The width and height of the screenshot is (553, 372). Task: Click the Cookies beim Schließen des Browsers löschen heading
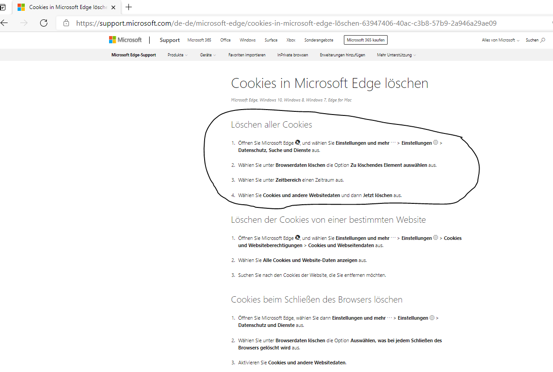click(x=317, y=299)
